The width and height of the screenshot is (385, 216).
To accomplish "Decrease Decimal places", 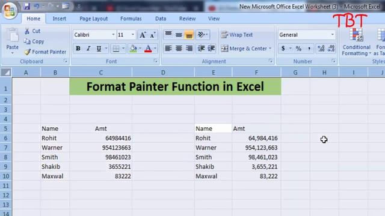I will click(331, 49).
